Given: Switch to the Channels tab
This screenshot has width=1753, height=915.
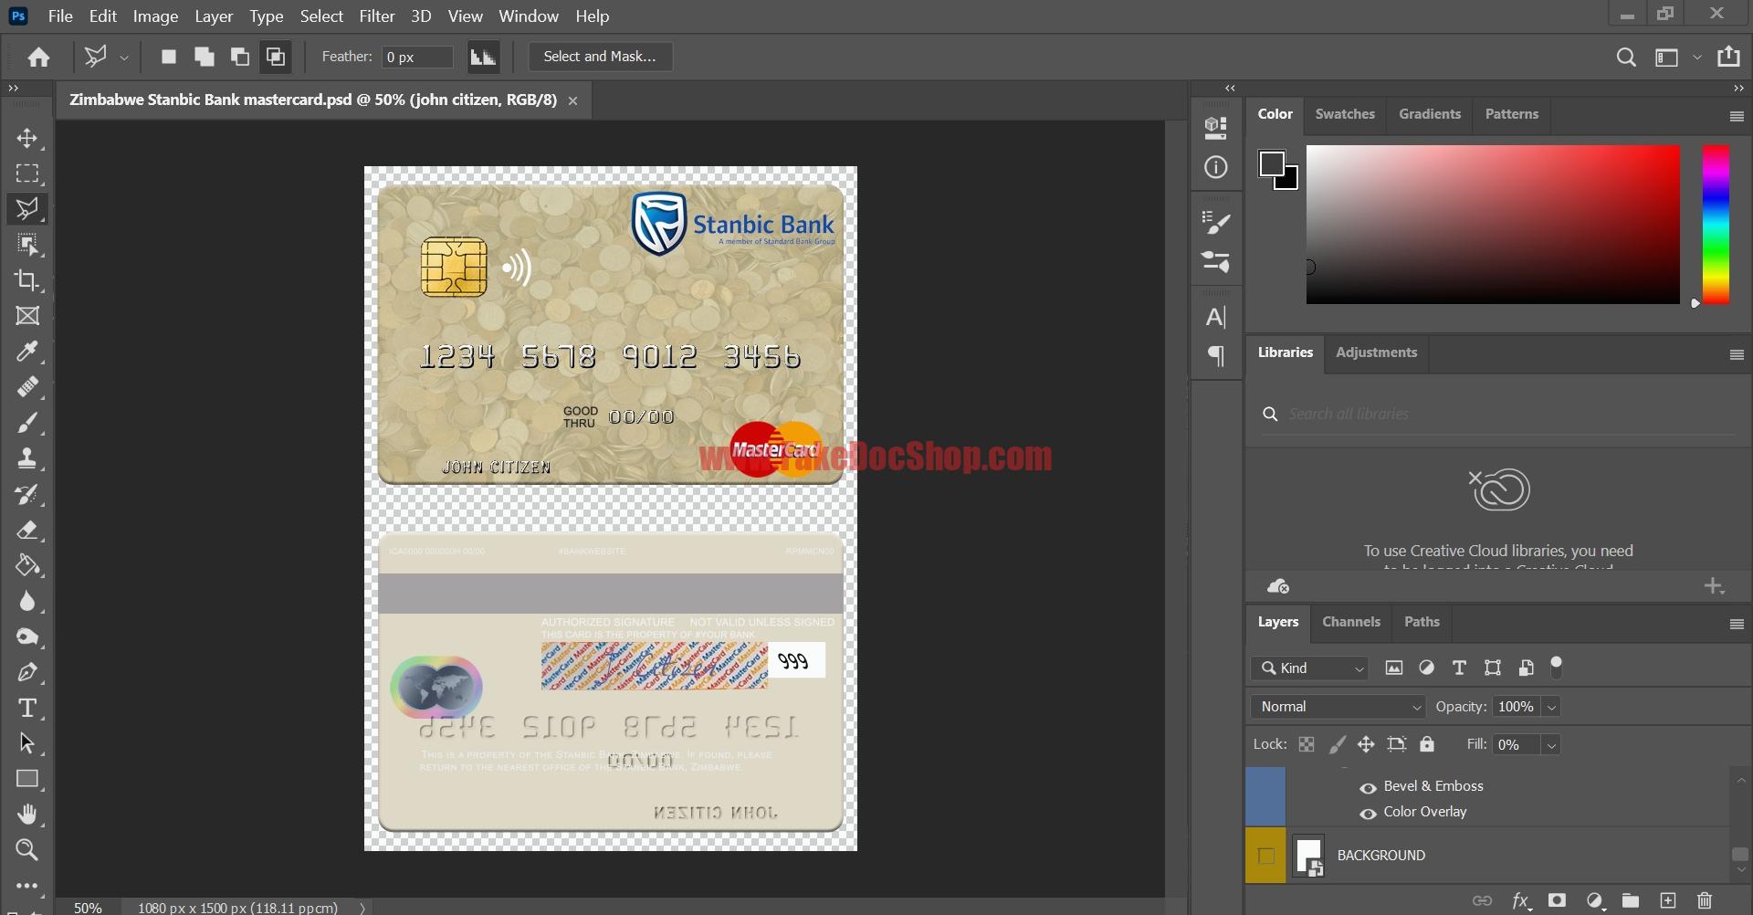Looking at the screenshot, I should click(x=1350, y=622).
